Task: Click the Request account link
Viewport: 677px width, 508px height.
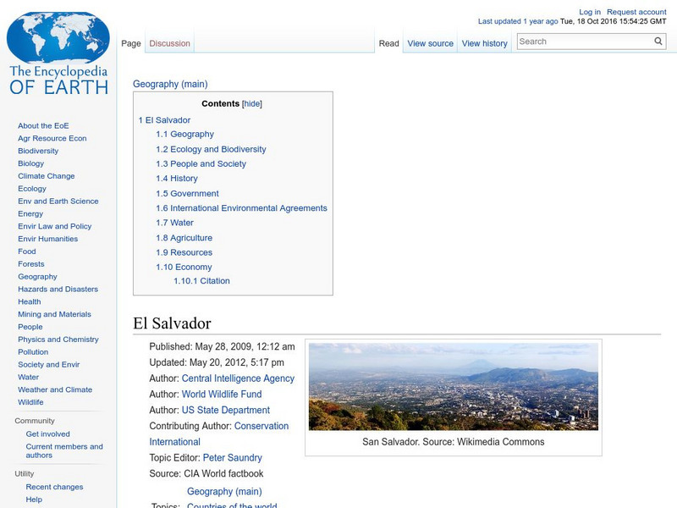Action: (x=636, y=12)
